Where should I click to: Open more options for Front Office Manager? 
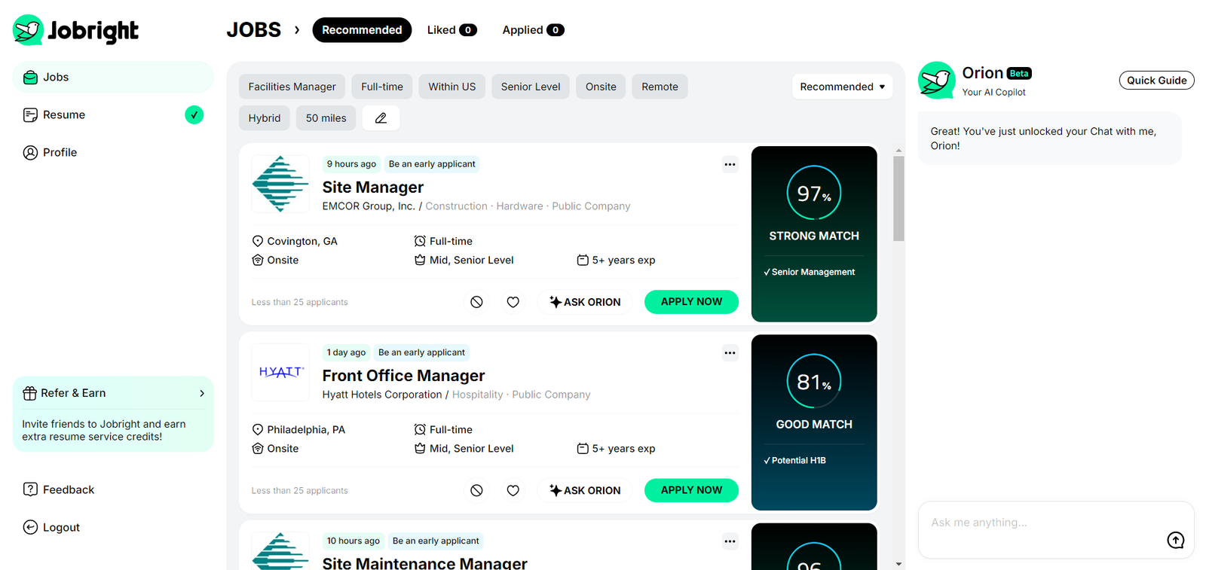coord(730,352)
